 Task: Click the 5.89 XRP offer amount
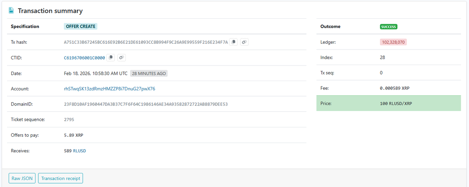tap(73, 135)
